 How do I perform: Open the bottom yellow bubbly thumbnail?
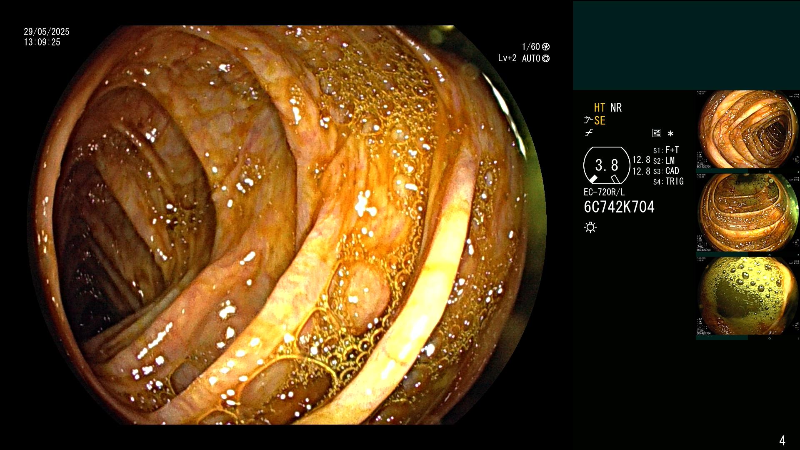pyautogui.click(x=748, y=296)
